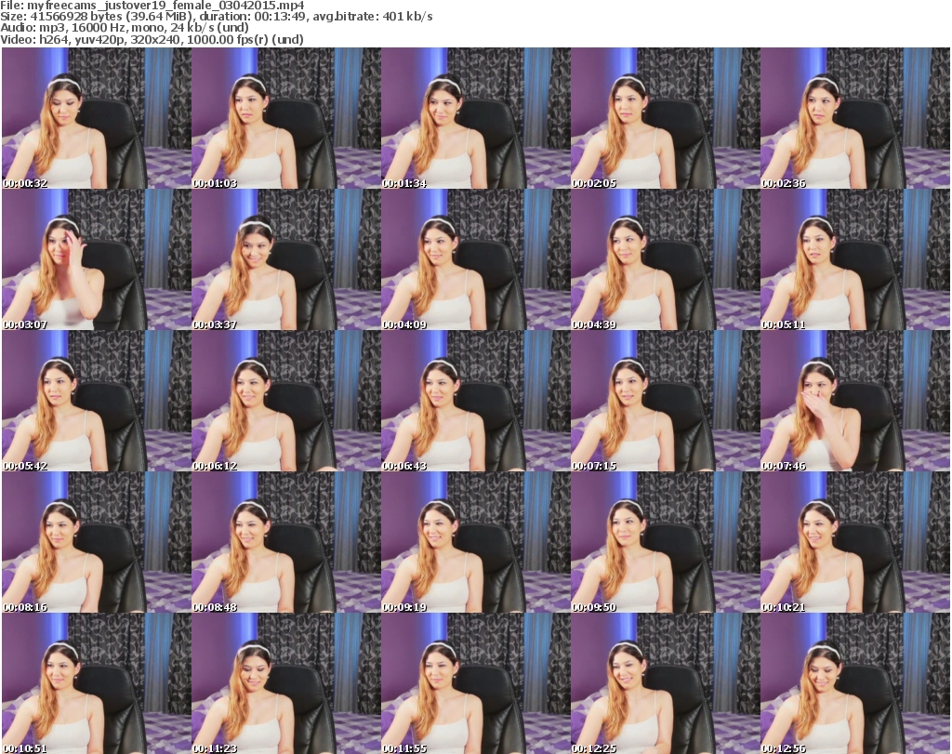Click the 00:12:25 preview frame
952x754 pixels.
(x=665, y=683)
